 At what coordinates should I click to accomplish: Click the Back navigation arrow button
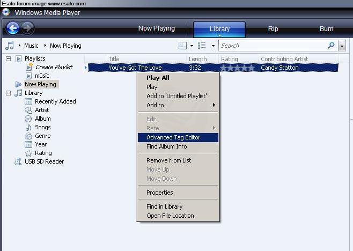[x=13, y=28]
